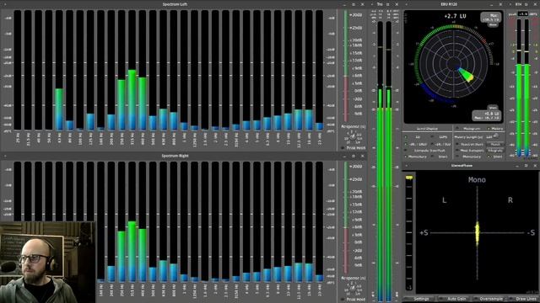The width and height of the screenshot is (540, 303).
Task: Turn the History Length knob
Action: 496,136
